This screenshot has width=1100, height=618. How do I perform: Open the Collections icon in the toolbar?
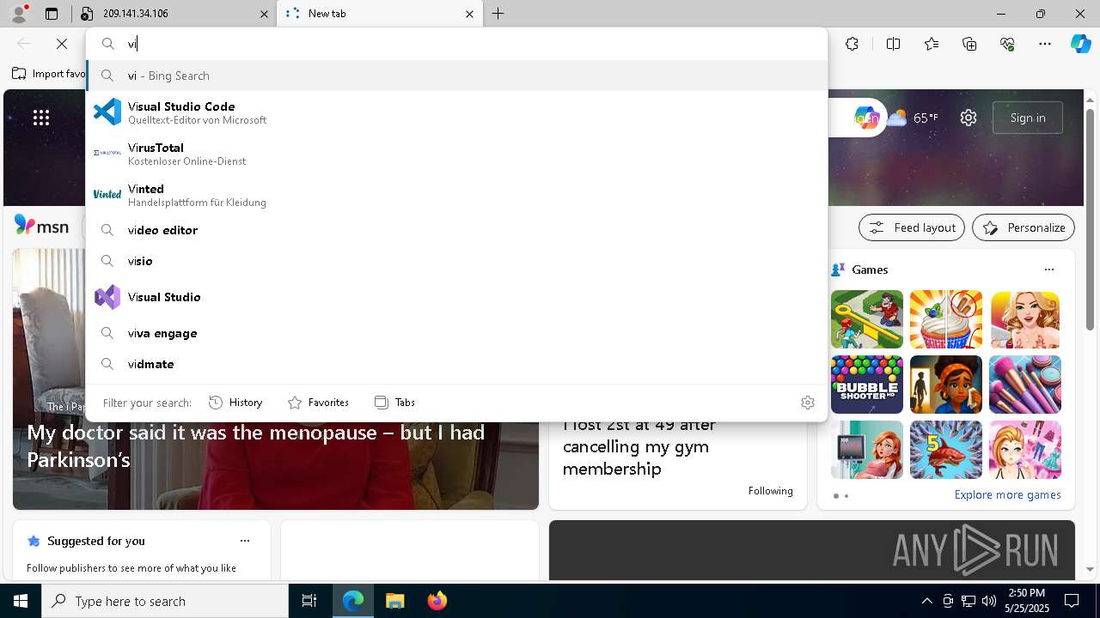click(969, 44)
